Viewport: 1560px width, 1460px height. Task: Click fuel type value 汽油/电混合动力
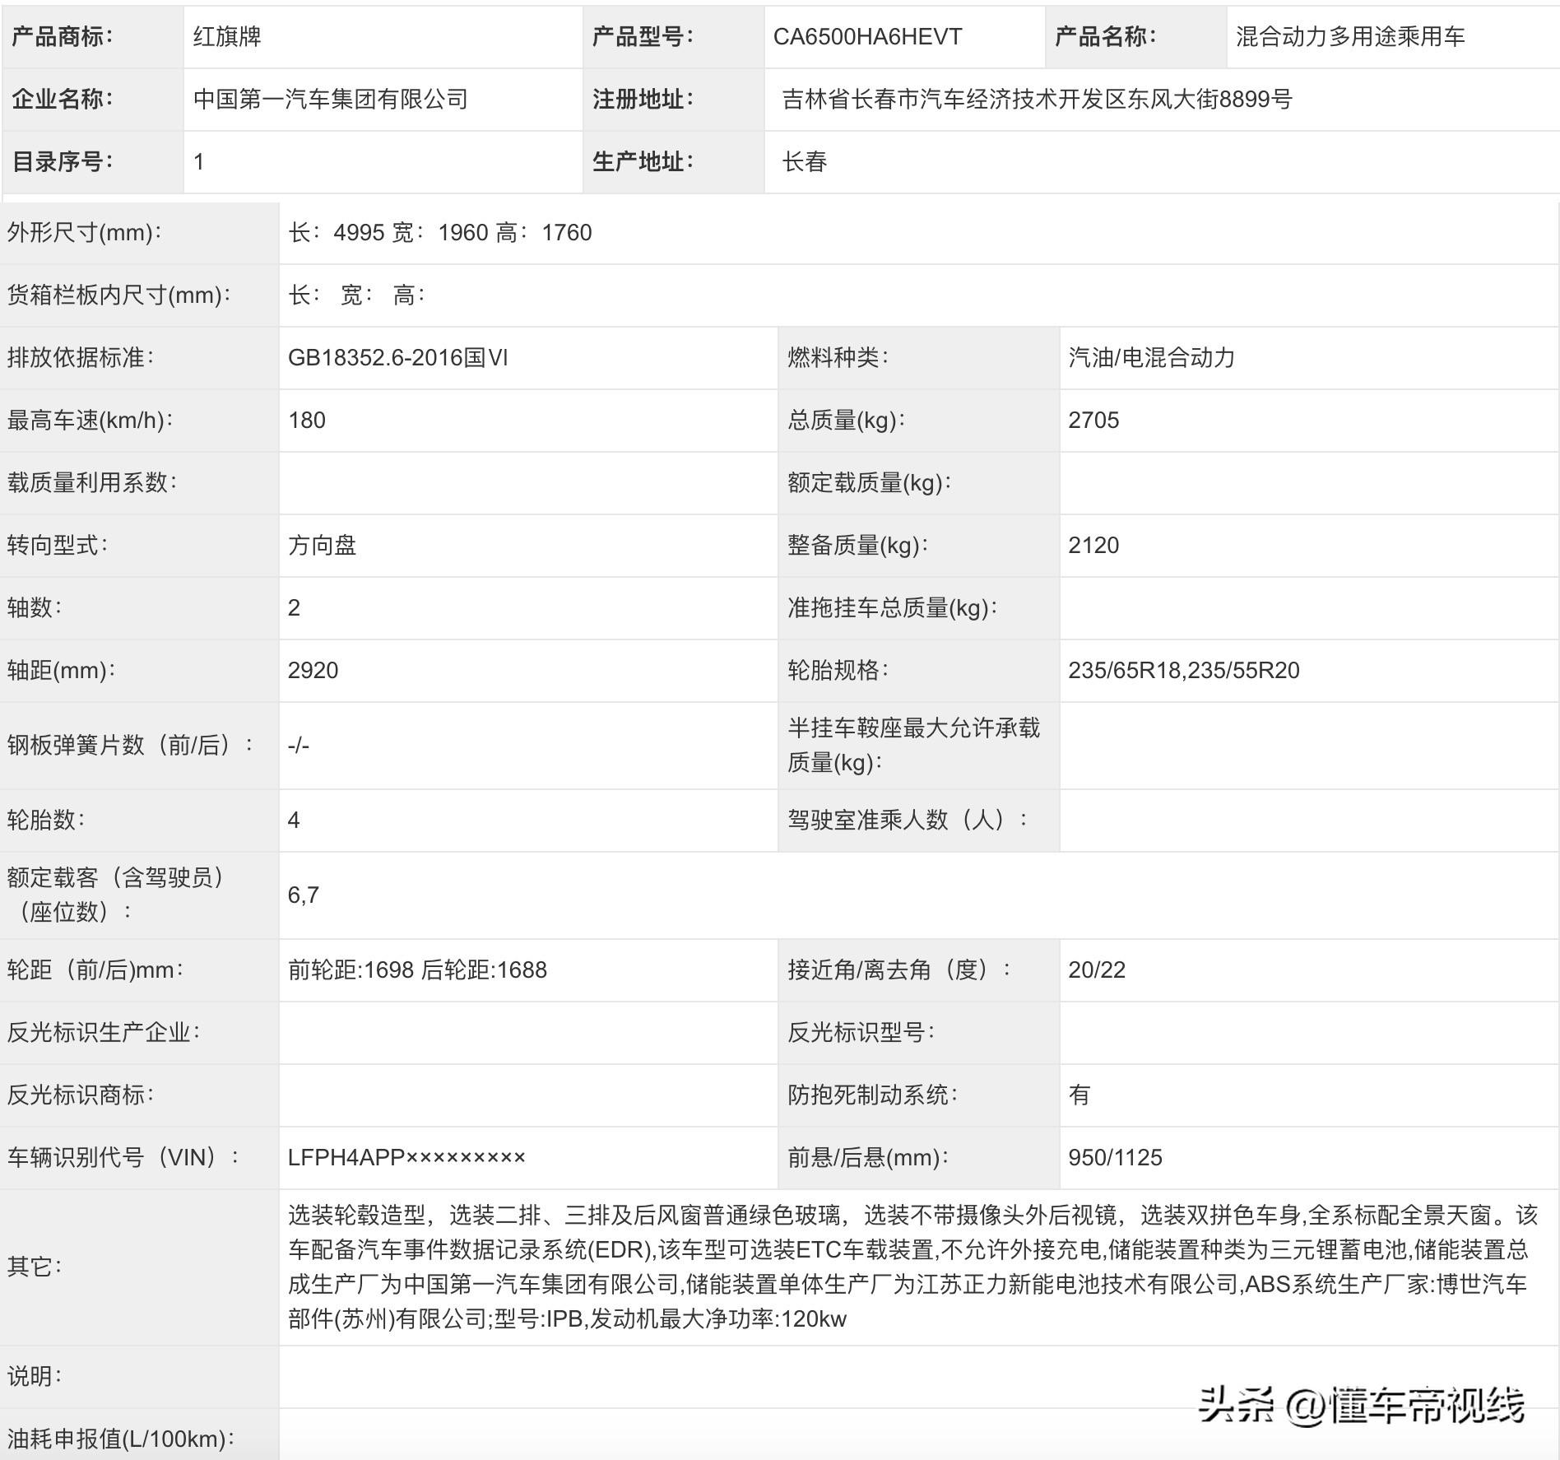[x=1152, y=357]
